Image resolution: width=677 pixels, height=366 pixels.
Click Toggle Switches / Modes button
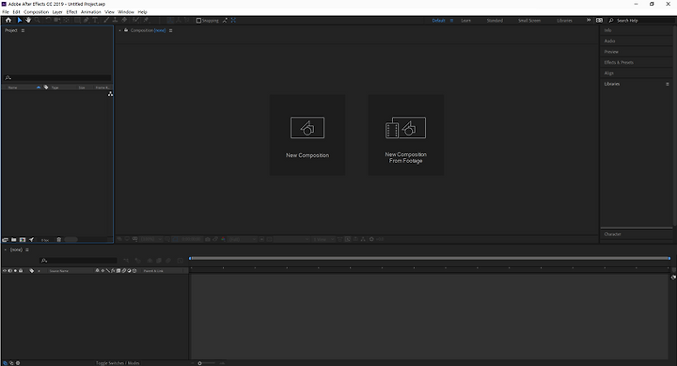click(118, 363)
